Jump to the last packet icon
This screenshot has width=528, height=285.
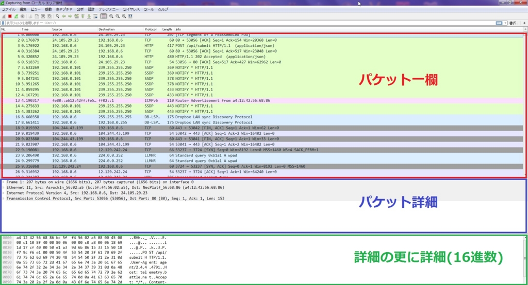tap(89, 16)
